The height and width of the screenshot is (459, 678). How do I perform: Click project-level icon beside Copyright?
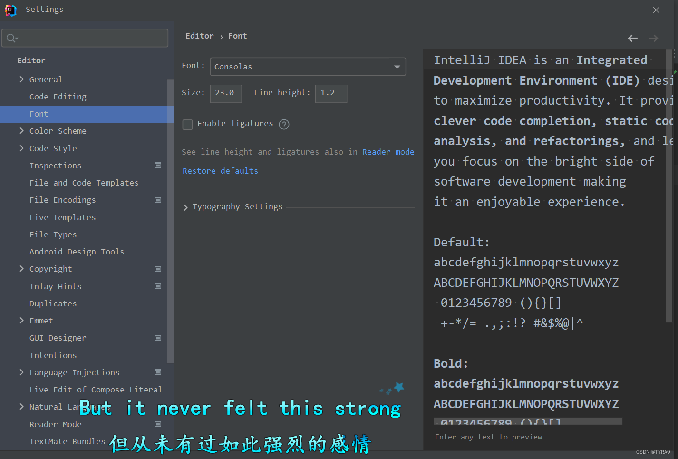point(157,269)
